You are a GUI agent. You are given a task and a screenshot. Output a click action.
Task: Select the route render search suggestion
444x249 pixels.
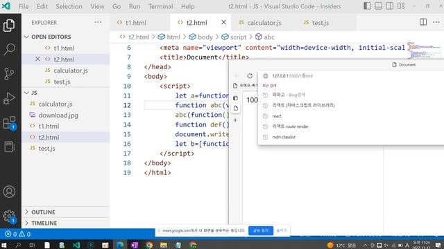351,127
